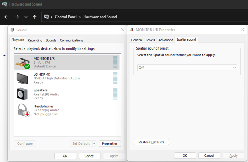Image resolution: width=248 pixels, height=162 pixels.
Task: Open the Advanced tab in Properties
Action: point(166,40)
